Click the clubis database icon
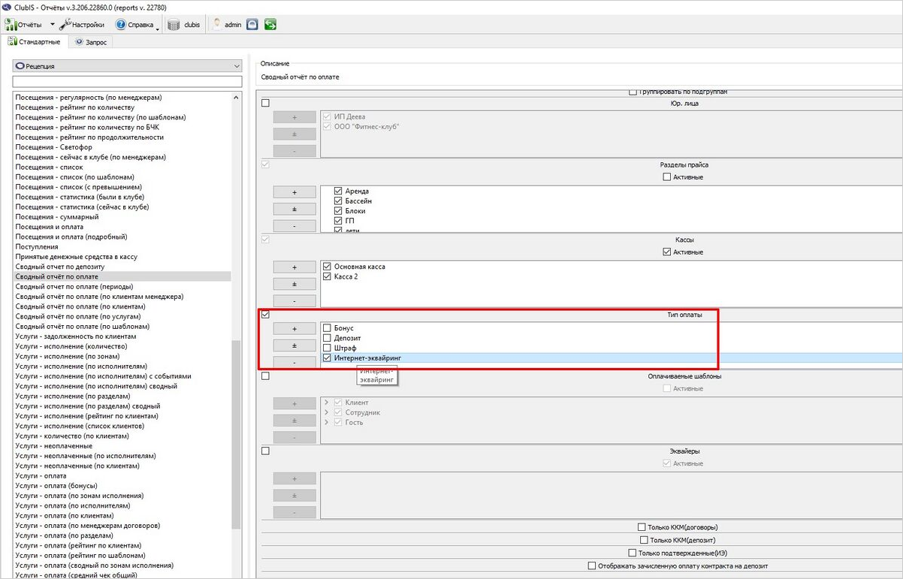903x579 pixels. pos(174,25)
